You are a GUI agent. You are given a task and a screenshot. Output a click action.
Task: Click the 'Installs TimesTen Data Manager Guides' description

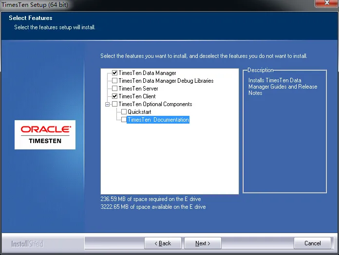(x=283, y=87)
